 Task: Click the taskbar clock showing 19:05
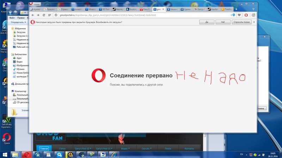272,155
